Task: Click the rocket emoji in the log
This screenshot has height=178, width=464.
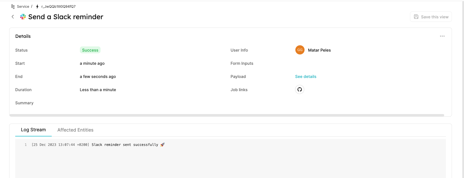Action: point(163,145)
